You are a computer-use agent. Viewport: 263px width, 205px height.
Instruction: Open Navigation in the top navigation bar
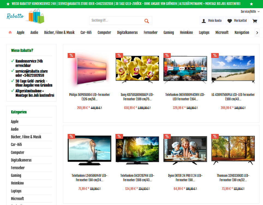pyautogui.click(x=242, y=33)
